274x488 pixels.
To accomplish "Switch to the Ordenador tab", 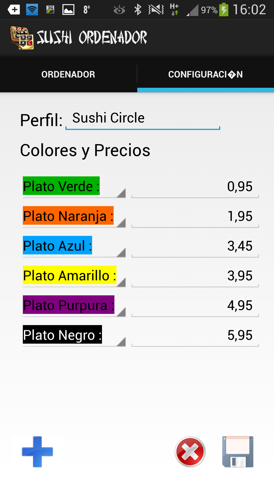I will [68, 74].
